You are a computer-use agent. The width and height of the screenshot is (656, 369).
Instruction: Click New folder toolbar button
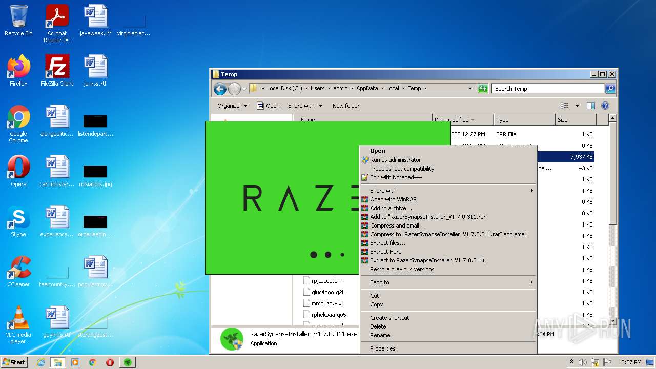coord(346,106)
